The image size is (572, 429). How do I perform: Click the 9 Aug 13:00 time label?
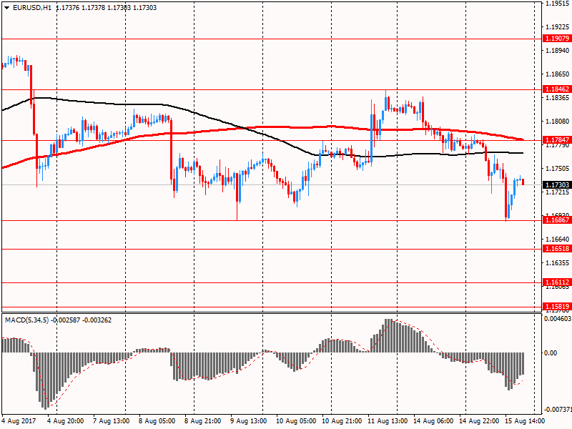click(x=248, y=421)
